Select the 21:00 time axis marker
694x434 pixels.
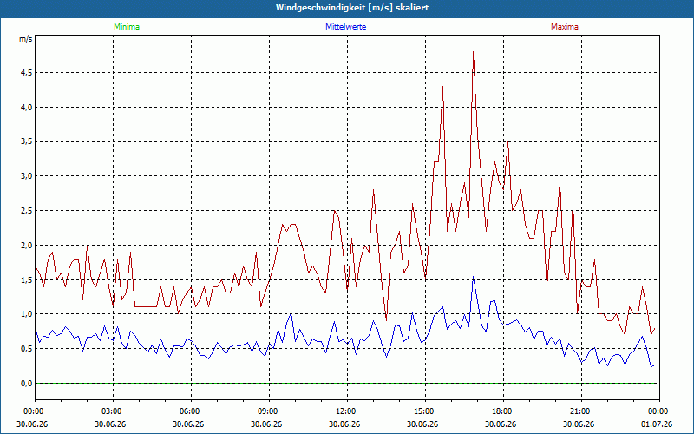coord(581,411)
